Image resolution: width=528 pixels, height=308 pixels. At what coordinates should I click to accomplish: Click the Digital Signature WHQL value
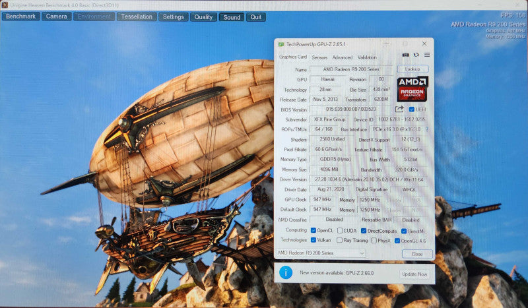click(409, 189)
